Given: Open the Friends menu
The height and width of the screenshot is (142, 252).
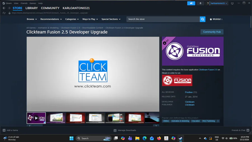Looking at the screenshot, I should point(24,3).
